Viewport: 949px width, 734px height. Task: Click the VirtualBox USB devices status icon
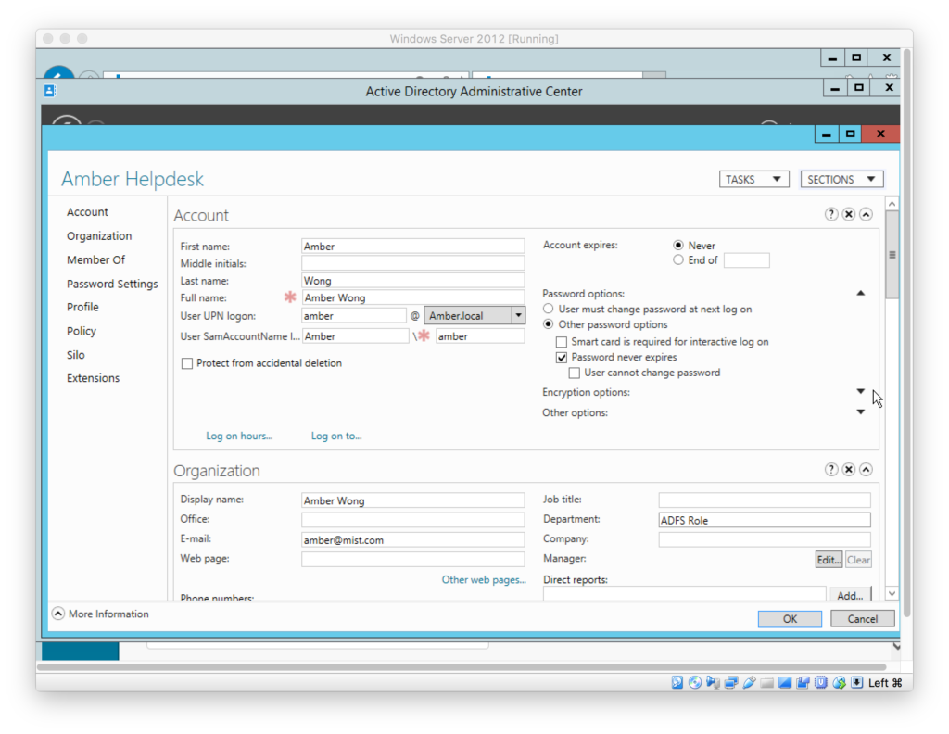click(x=749, y=683)
